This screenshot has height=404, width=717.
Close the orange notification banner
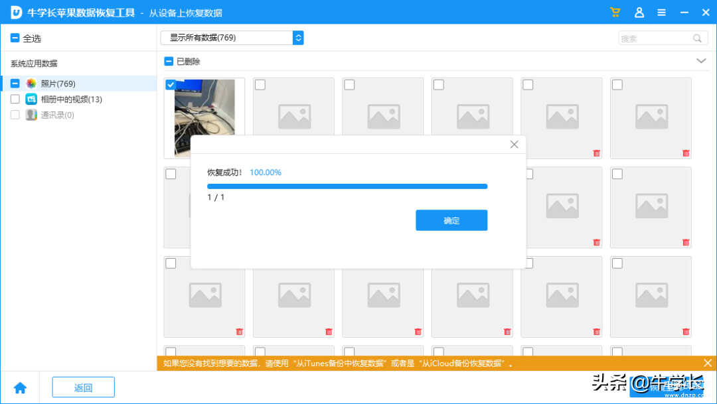coord(707,363)
